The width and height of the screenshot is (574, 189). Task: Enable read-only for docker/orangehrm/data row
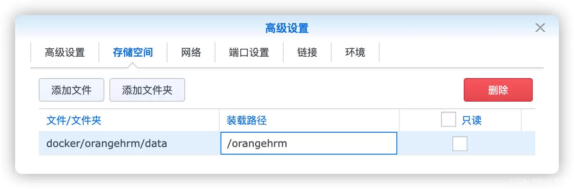click(x=460, y=144)
